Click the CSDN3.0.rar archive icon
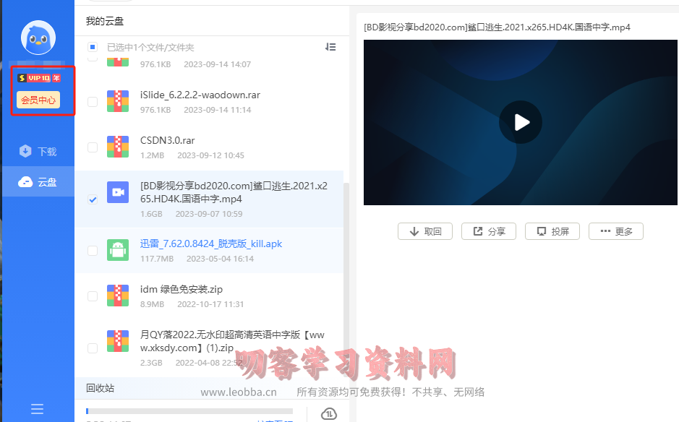The image size is (679, 422). click(x=118, y=147)
